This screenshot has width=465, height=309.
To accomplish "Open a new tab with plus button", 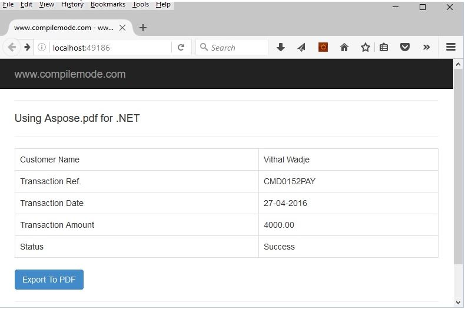I will 143,28.
